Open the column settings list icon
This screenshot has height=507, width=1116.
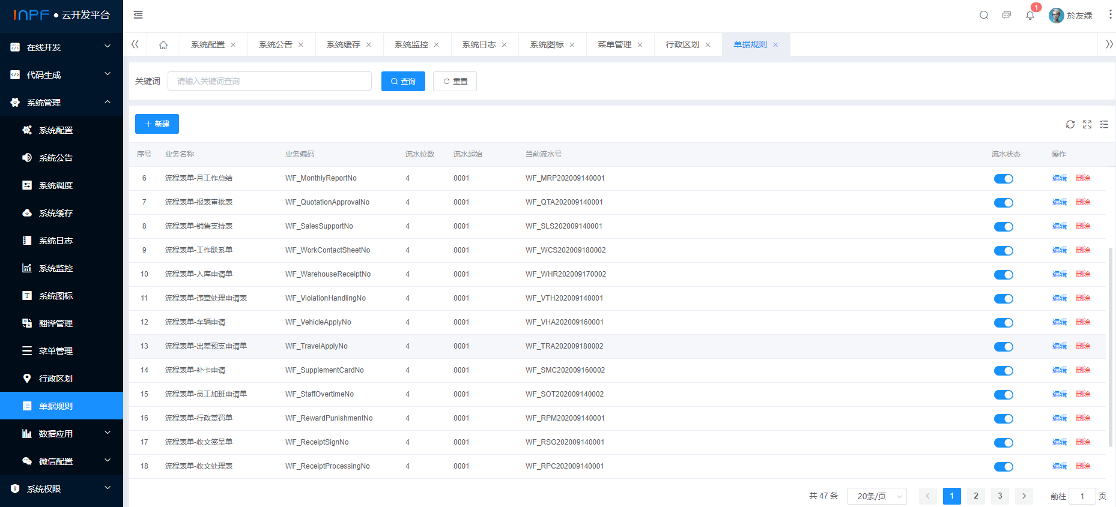click(1104, 124)
